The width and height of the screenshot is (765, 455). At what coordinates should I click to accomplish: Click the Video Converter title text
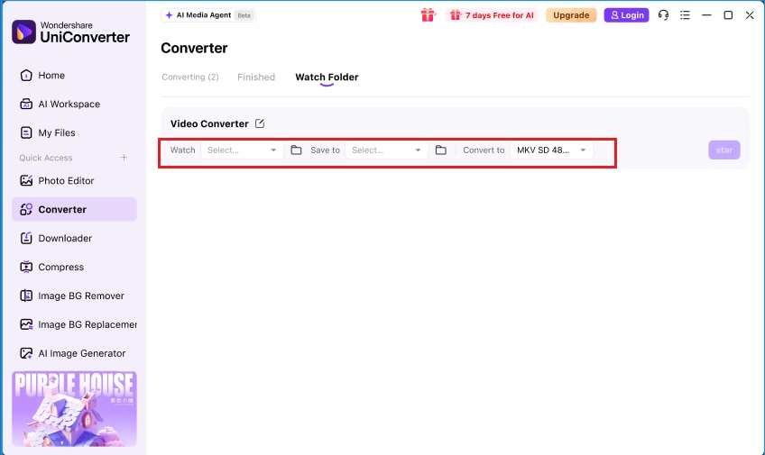point(209,123)
